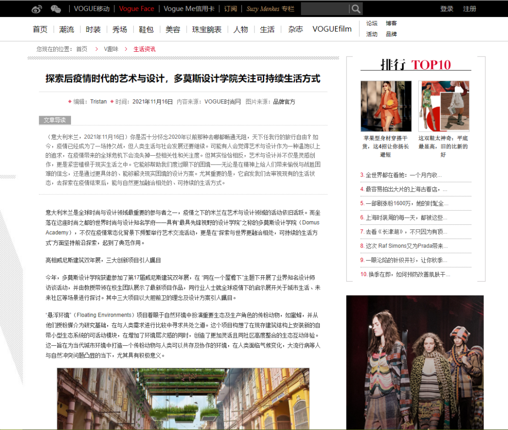Viewport: 508px width, 430px height.
Task: Open the ranking image for 这双鞋太神奇 article
Action: tap(444, 105)
